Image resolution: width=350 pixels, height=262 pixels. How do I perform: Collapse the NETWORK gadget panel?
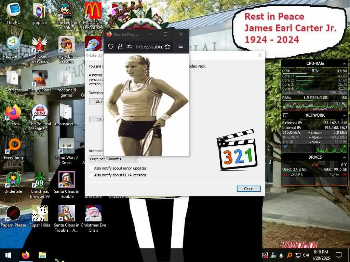click(x=345, y=115)
